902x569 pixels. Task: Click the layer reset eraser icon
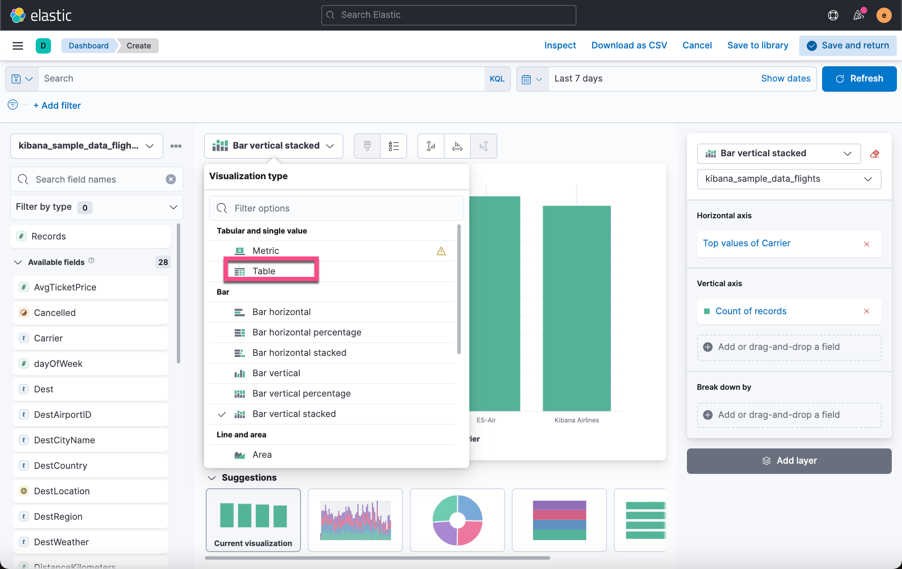tap(874, 154)
